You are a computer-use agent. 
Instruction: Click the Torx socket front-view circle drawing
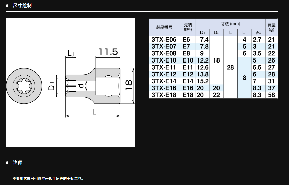(x=24, y=86)
